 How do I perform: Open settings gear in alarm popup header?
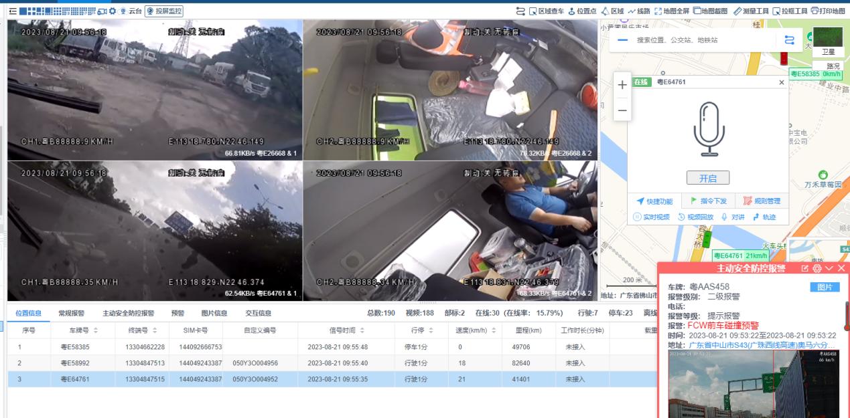[817, 268]
